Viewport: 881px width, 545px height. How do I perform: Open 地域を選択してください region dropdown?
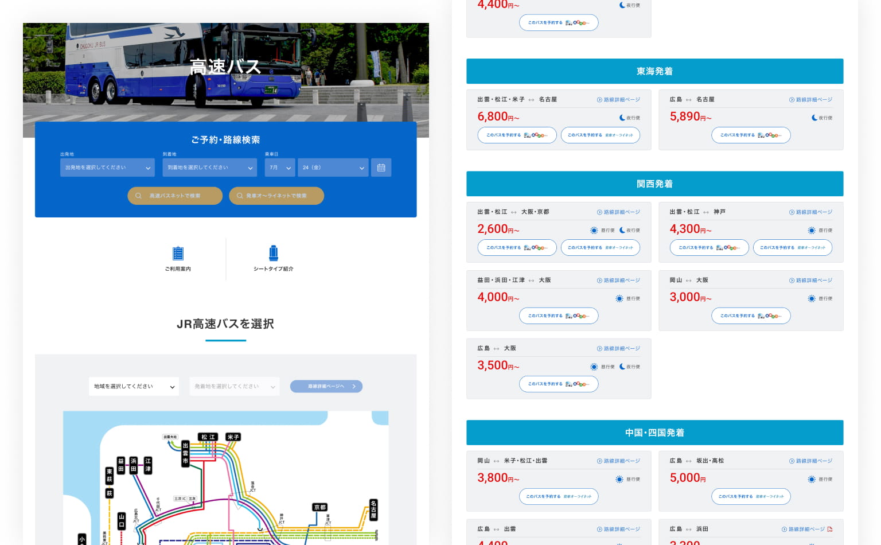point(134,387)
